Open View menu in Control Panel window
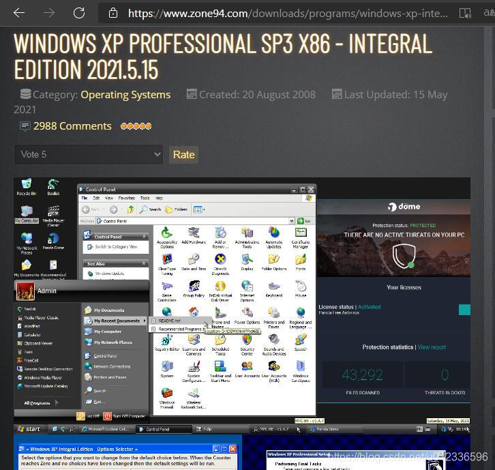This screenshot has height=470, width=495. [109, 198]
